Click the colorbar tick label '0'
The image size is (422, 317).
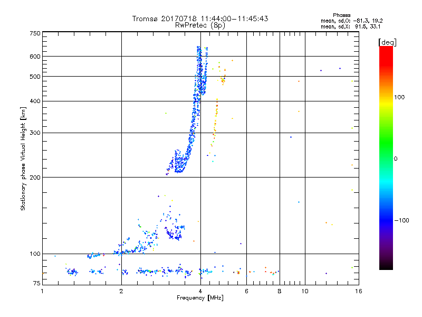[396, 159]
